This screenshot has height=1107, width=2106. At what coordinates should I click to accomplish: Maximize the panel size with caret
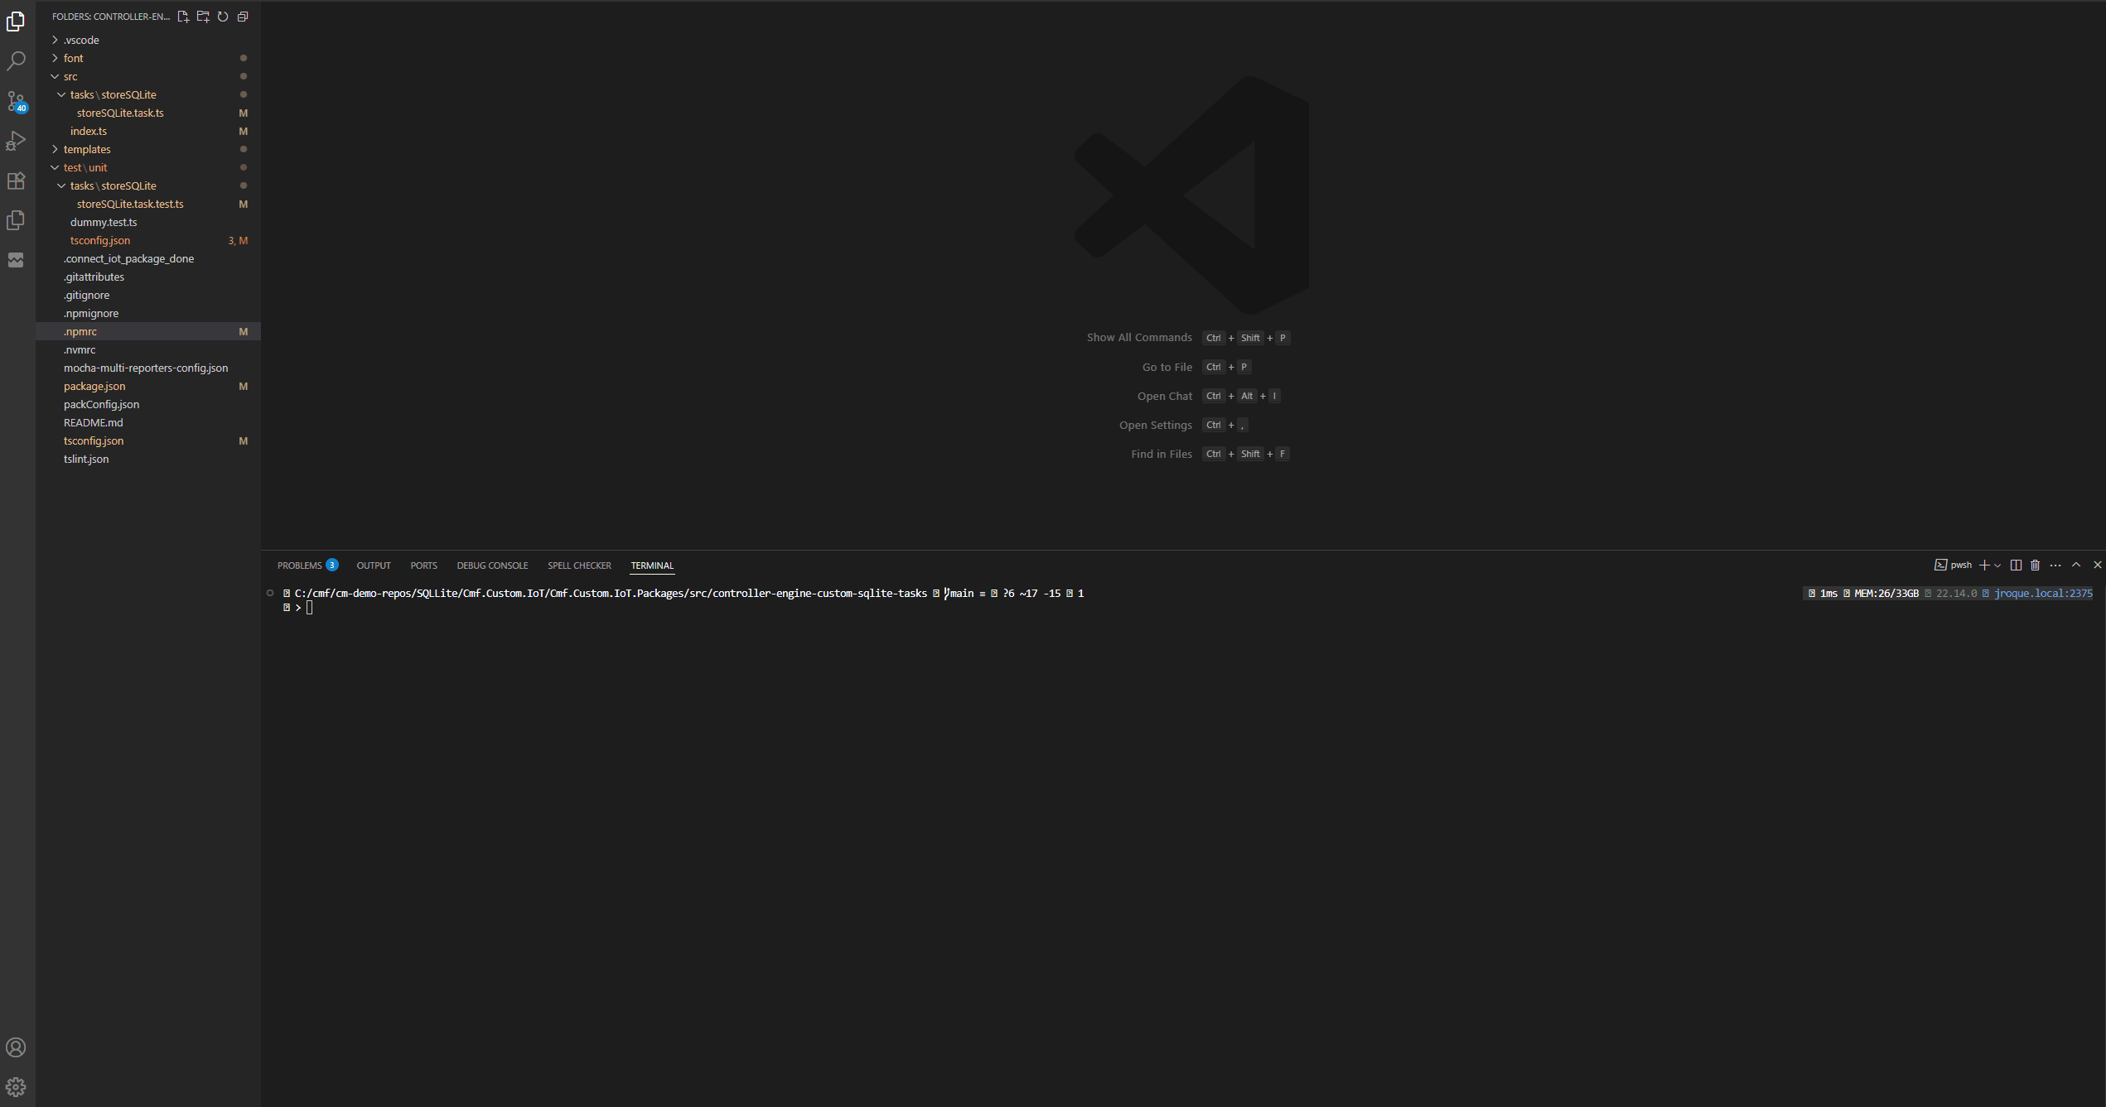[2076, 565]
